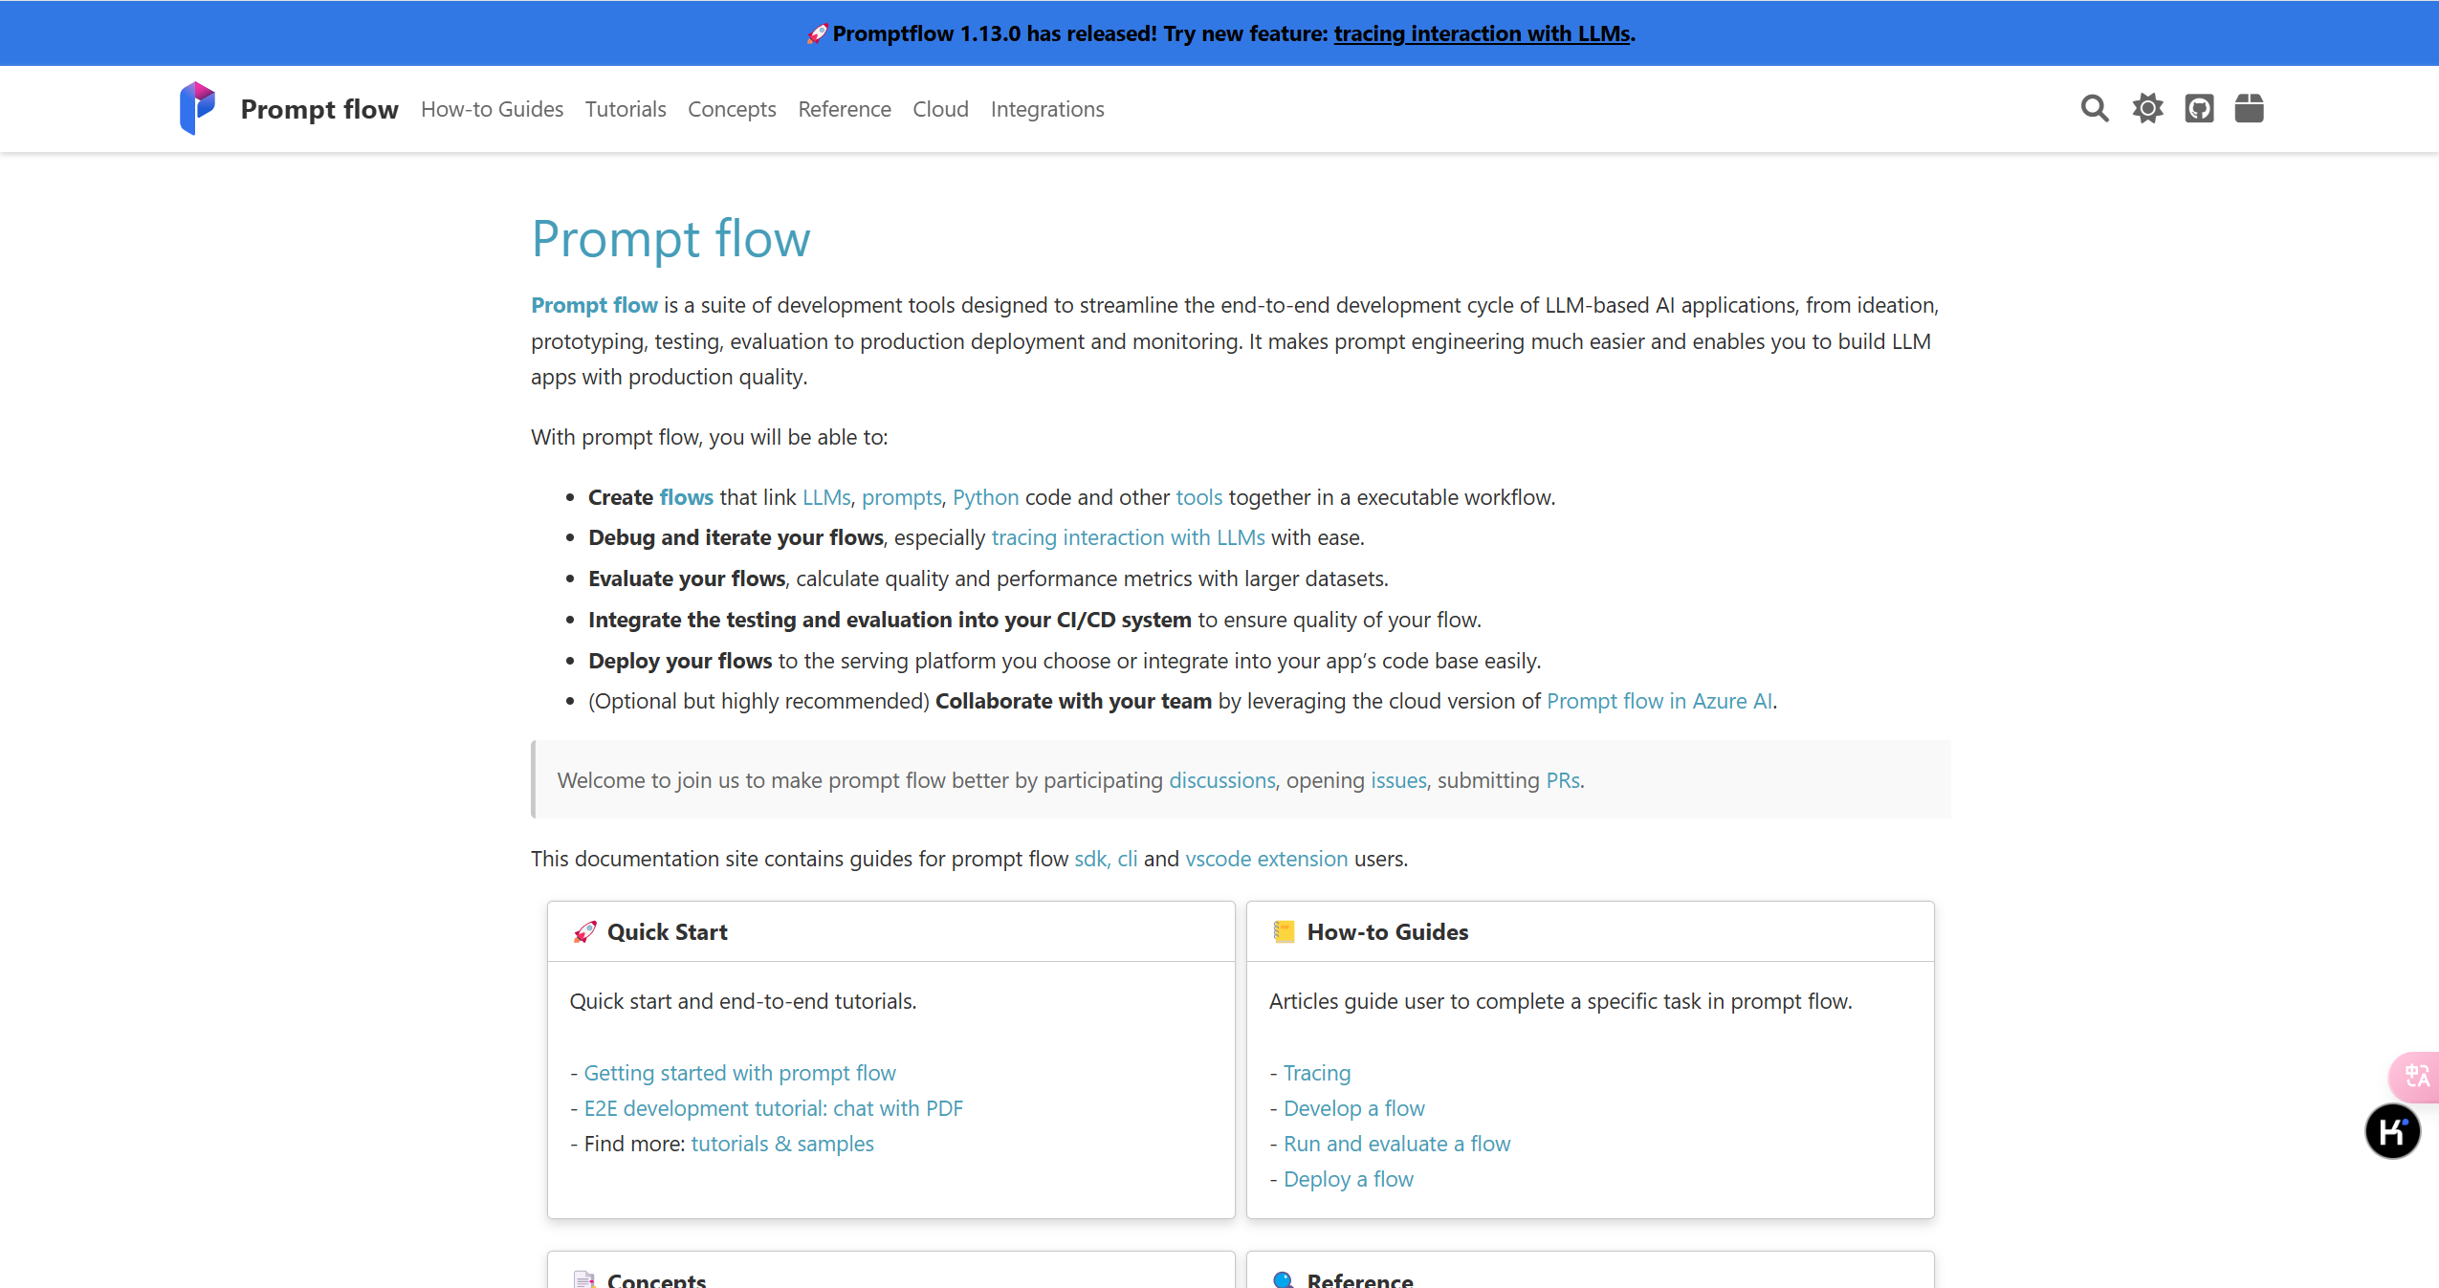The height and width of the screenshot is (1288, 2439).
Task: Click the Quick Start card heading
Action: pos(667,932)
